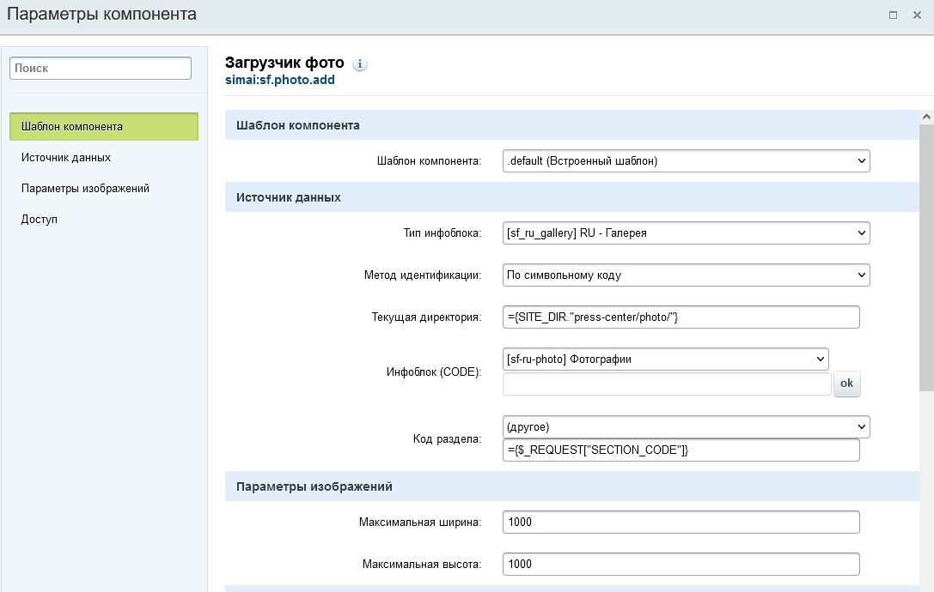
Task: Click the Текущая директория text field
Action: pyautogui.click(x=681, y=317)
